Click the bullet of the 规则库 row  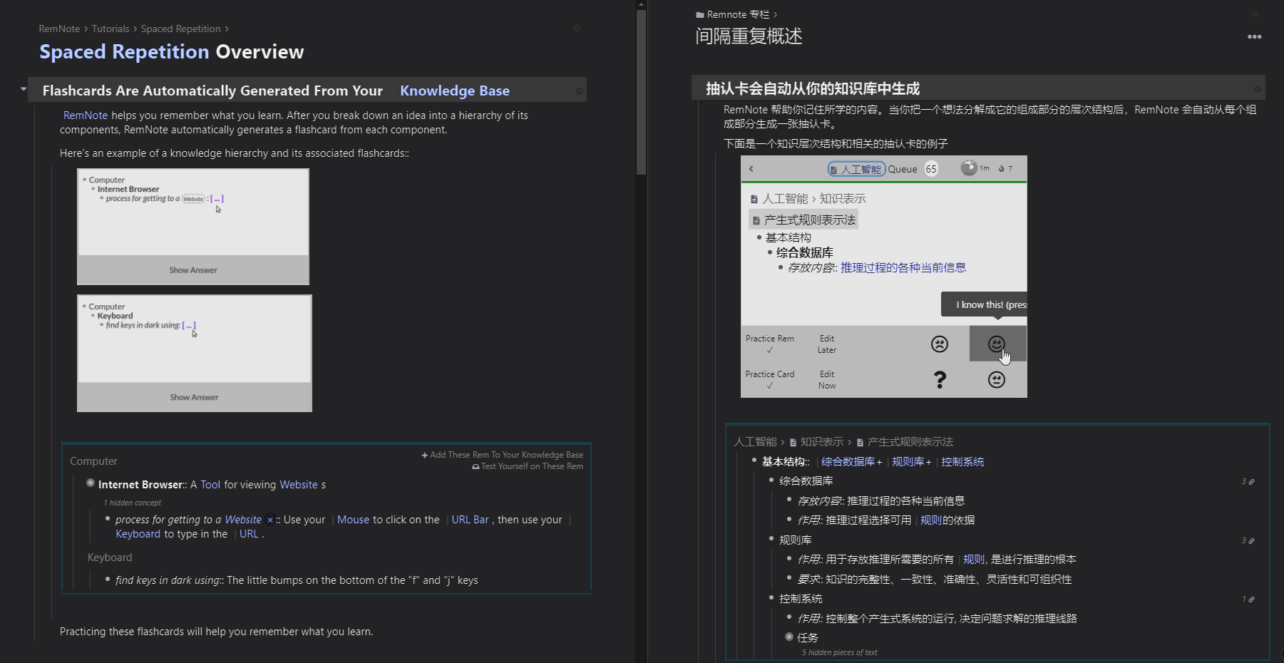coord(771,539)
